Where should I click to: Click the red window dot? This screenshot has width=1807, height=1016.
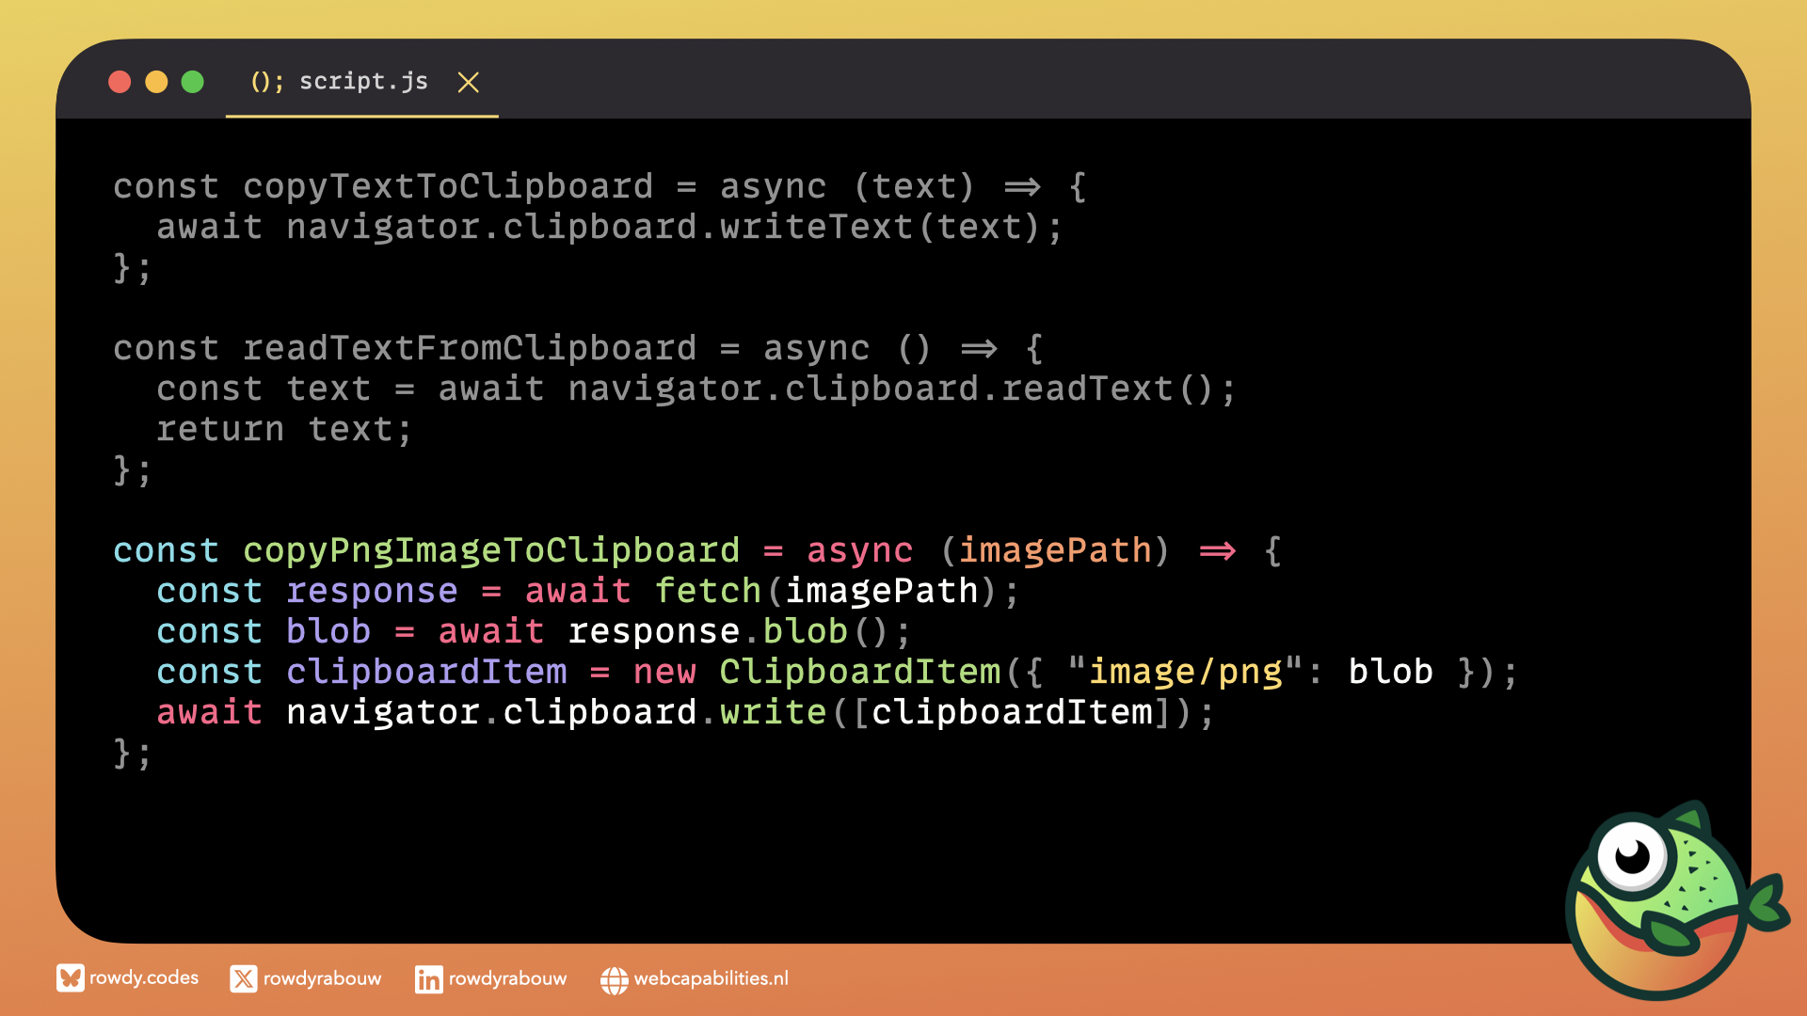[x=120, y=82]
